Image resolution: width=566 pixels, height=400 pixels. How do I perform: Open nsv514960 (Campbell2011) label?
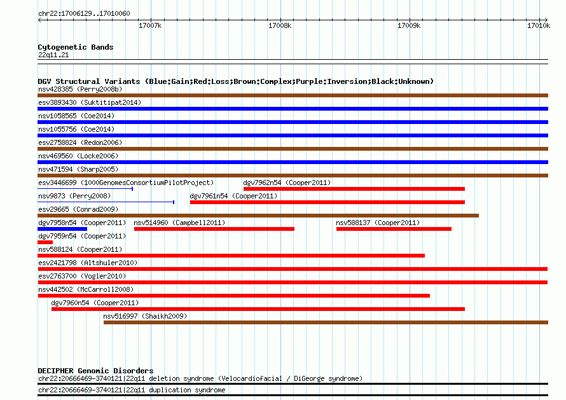[x=179, y=223]
